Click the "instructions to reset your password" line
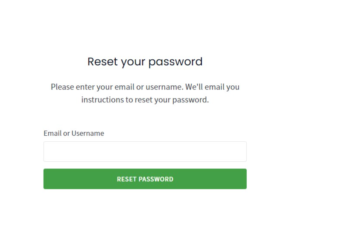The width and height of the screenshot is (339, 230). click(145, 100)
